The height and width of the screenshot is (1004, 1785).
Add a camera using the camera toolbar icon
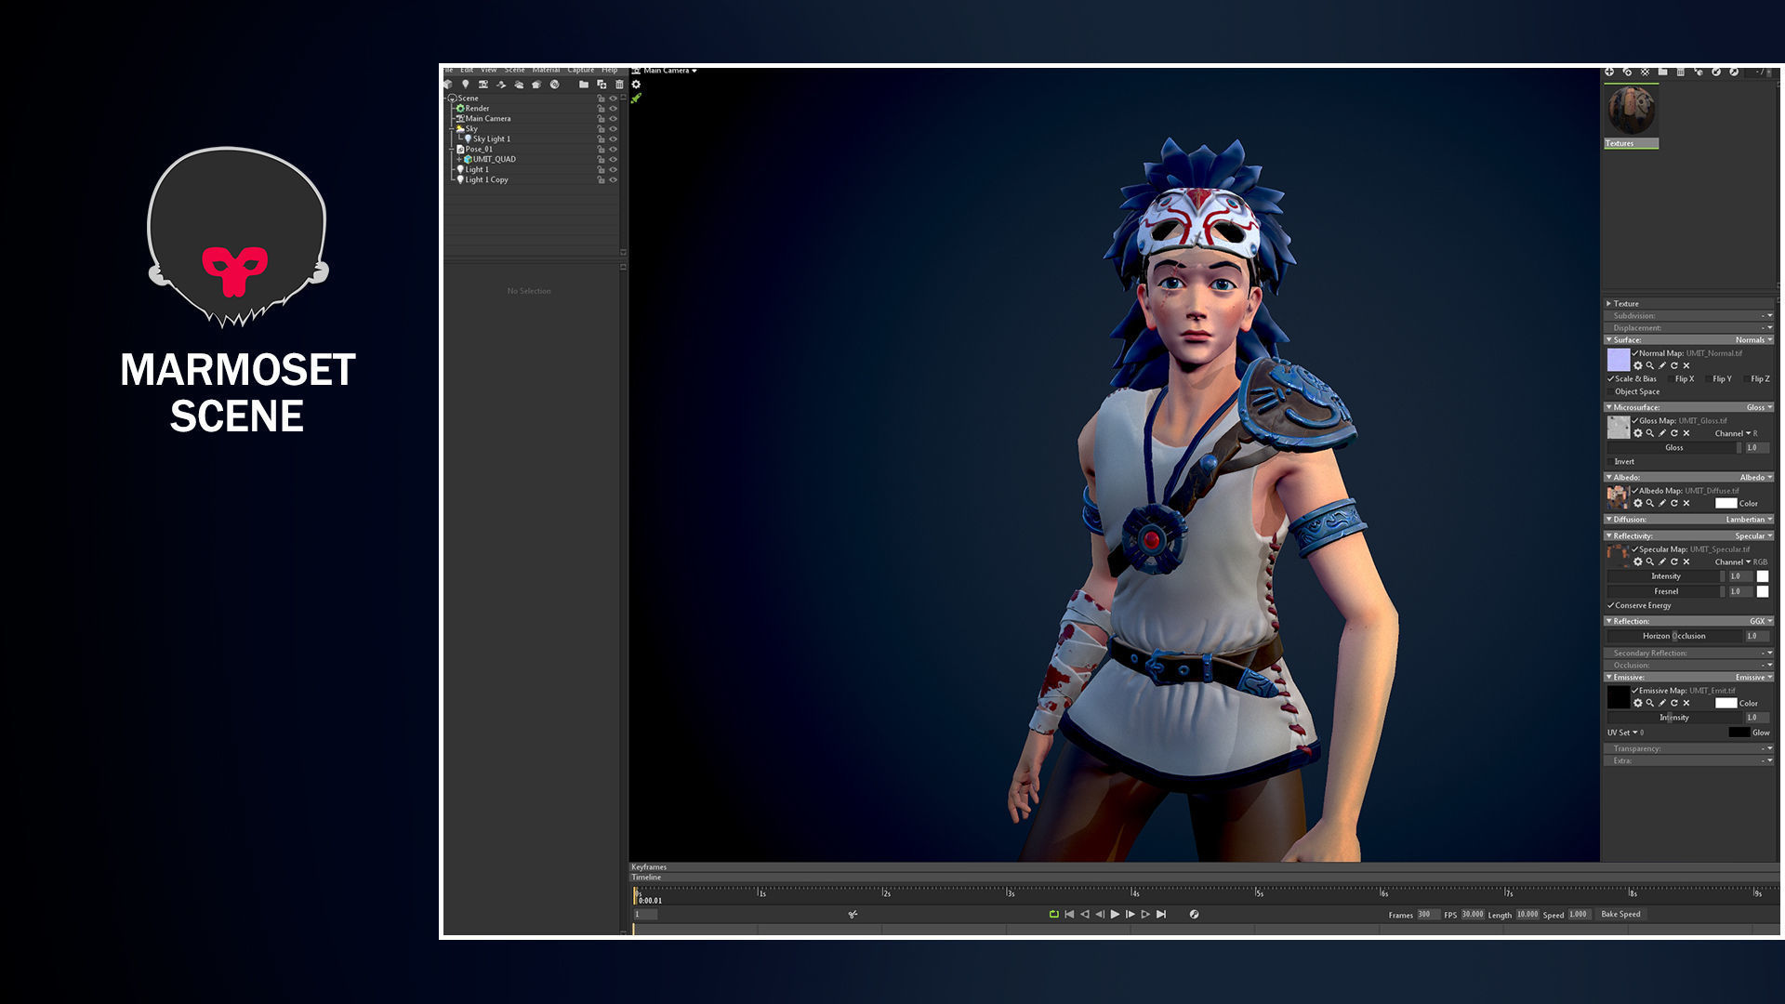click(x=483, y=85)
